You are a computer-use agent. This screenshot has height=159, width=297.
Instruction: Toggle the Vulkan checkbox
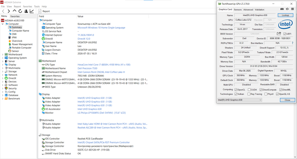click(236, 94)
